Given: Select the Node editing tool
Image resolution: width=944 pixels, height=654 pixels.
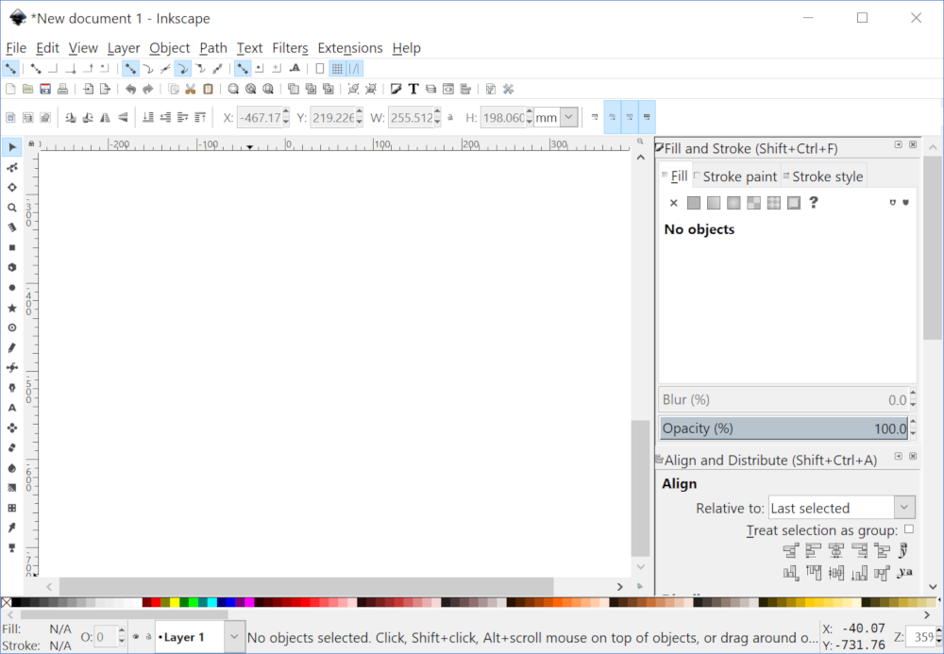Looking at the screenshot, I should (12, 168).
